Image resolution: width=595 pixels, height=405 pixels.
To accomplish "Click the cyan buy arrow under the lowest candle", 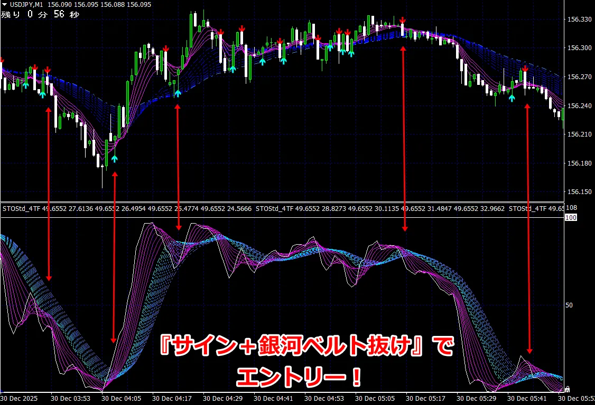I will [x=114, y=159].
